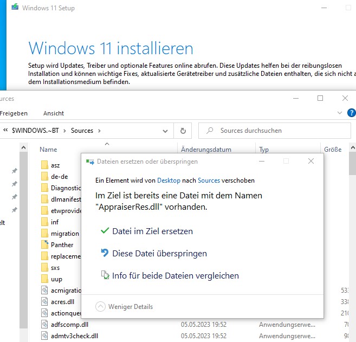The image size is (356, 342).
Task: Choose "Datei im Ziel ersetzen" option
Action: click(x=152, y=231)
